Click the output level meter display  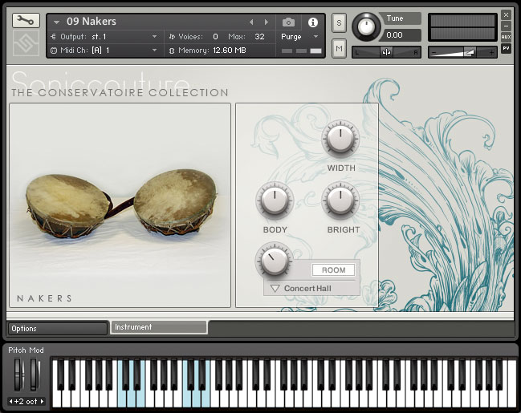[x=462, y=27]
